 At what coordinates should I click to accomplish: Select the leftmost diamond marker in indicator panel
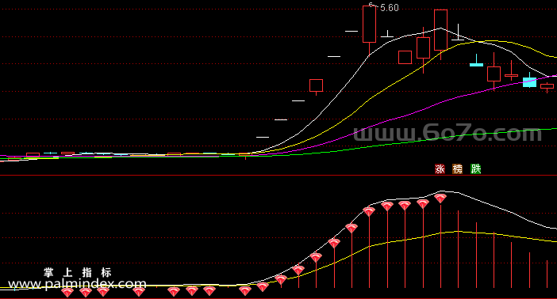(x=67, y=292)
